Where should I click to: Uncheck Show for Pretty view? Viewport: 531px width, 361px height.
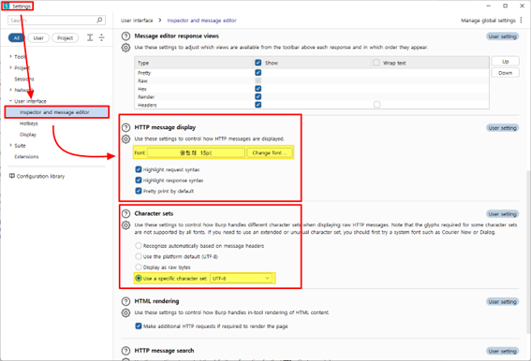258,72
